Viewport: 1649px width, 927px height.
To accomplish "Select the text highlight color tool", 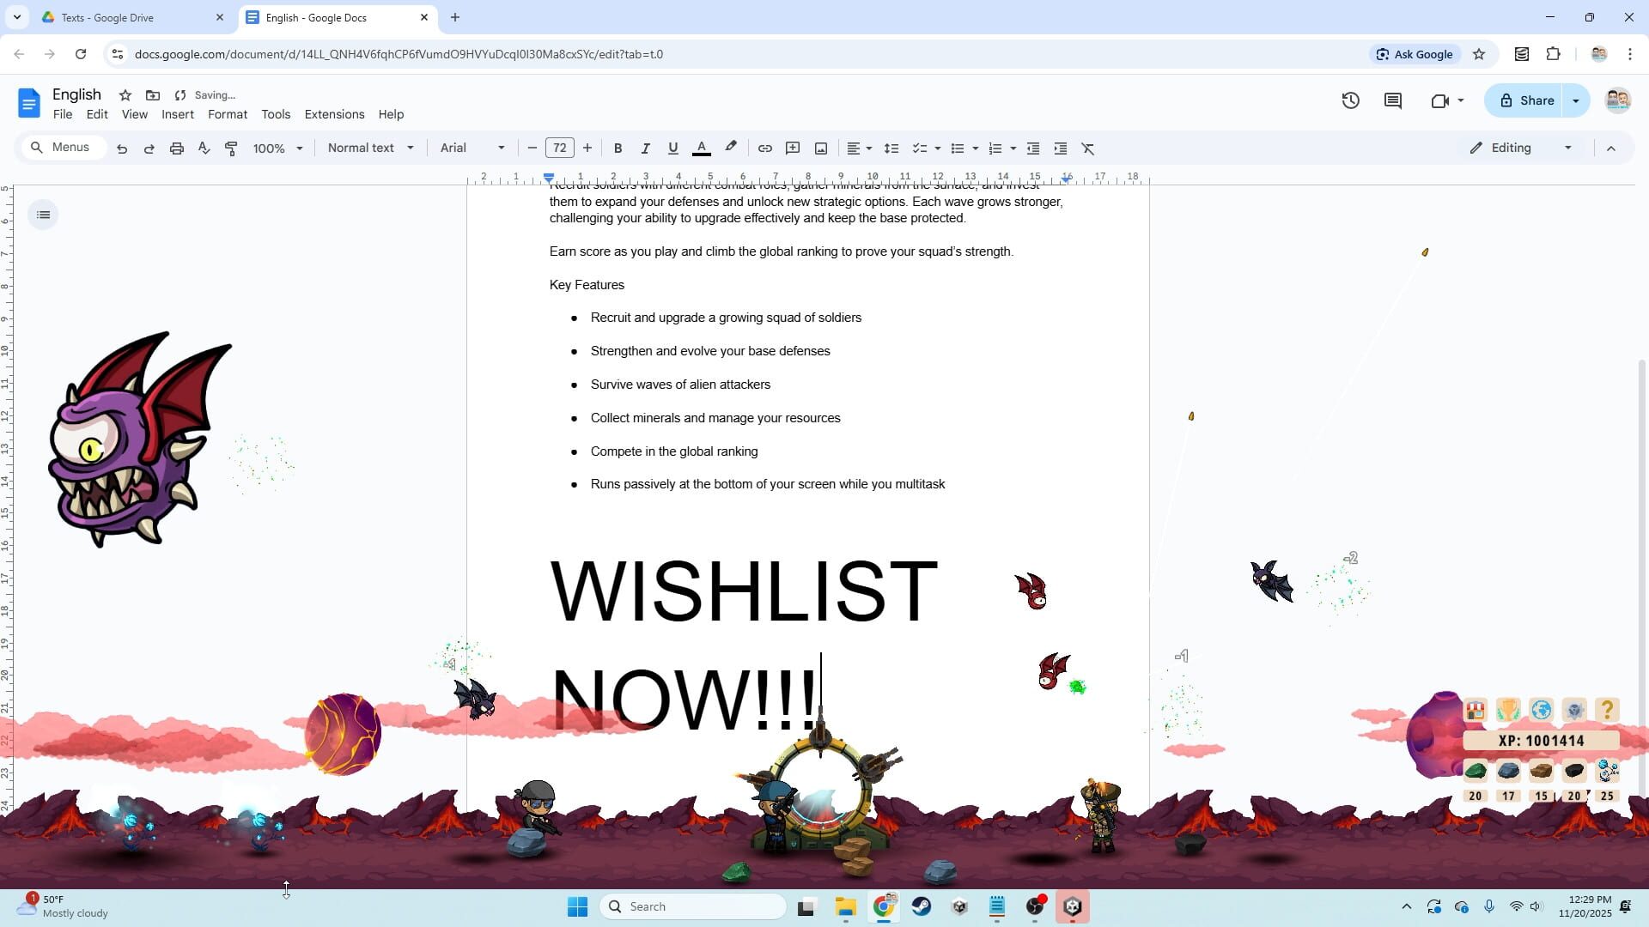I will [x=730, y=148].
